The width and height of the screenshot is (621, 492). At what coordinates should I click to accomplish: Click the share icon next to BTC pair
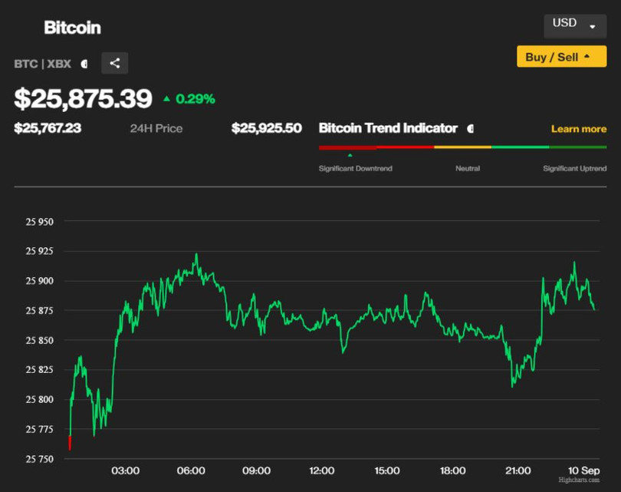[x=114, y=63]
